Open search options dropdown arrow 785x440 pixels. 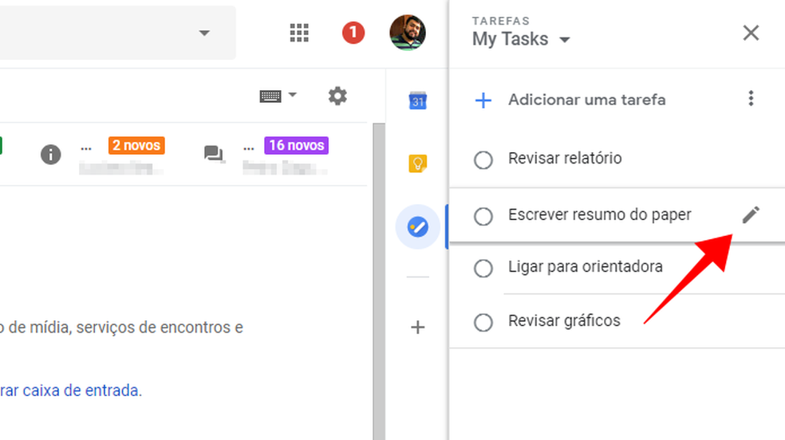point(204,33)
